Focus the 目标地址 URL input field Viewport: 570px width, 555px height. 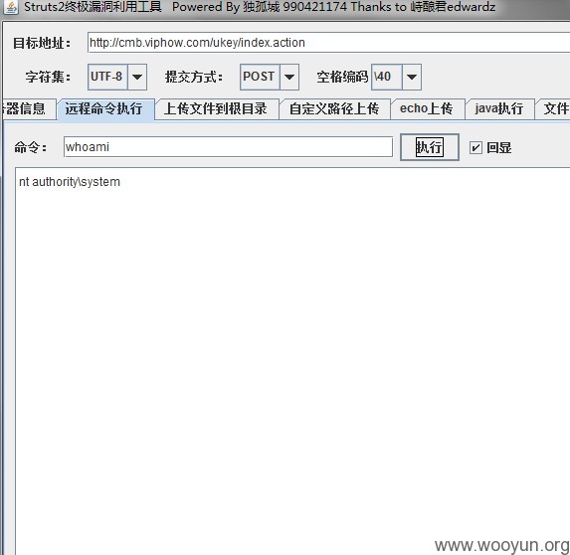coord(328,43)
